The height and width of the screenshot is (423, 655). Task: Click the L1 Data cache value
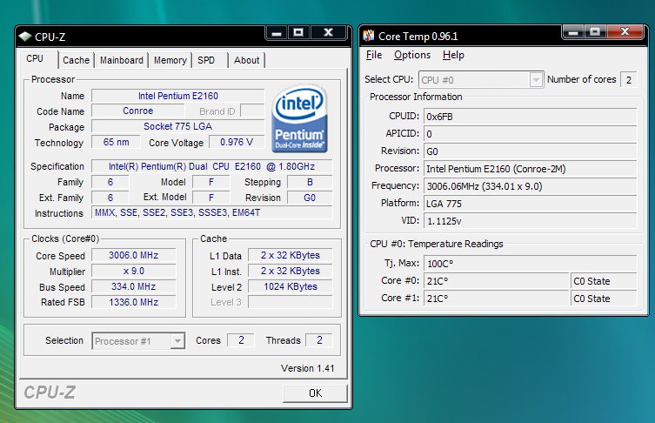(x=291, y=255)
